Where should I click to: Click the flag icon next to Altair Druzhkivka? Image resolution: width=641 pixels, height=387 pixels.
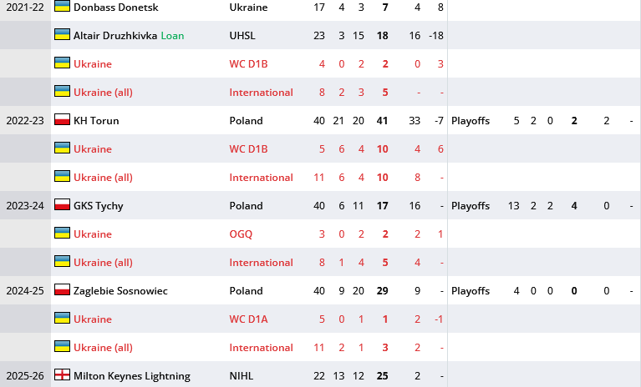[x=62, y=35]
